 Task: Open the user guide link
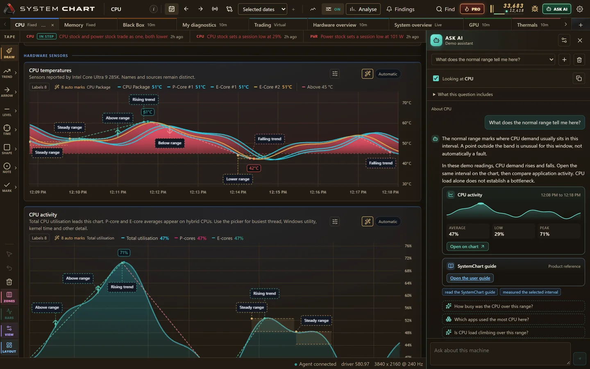[470, 278]
